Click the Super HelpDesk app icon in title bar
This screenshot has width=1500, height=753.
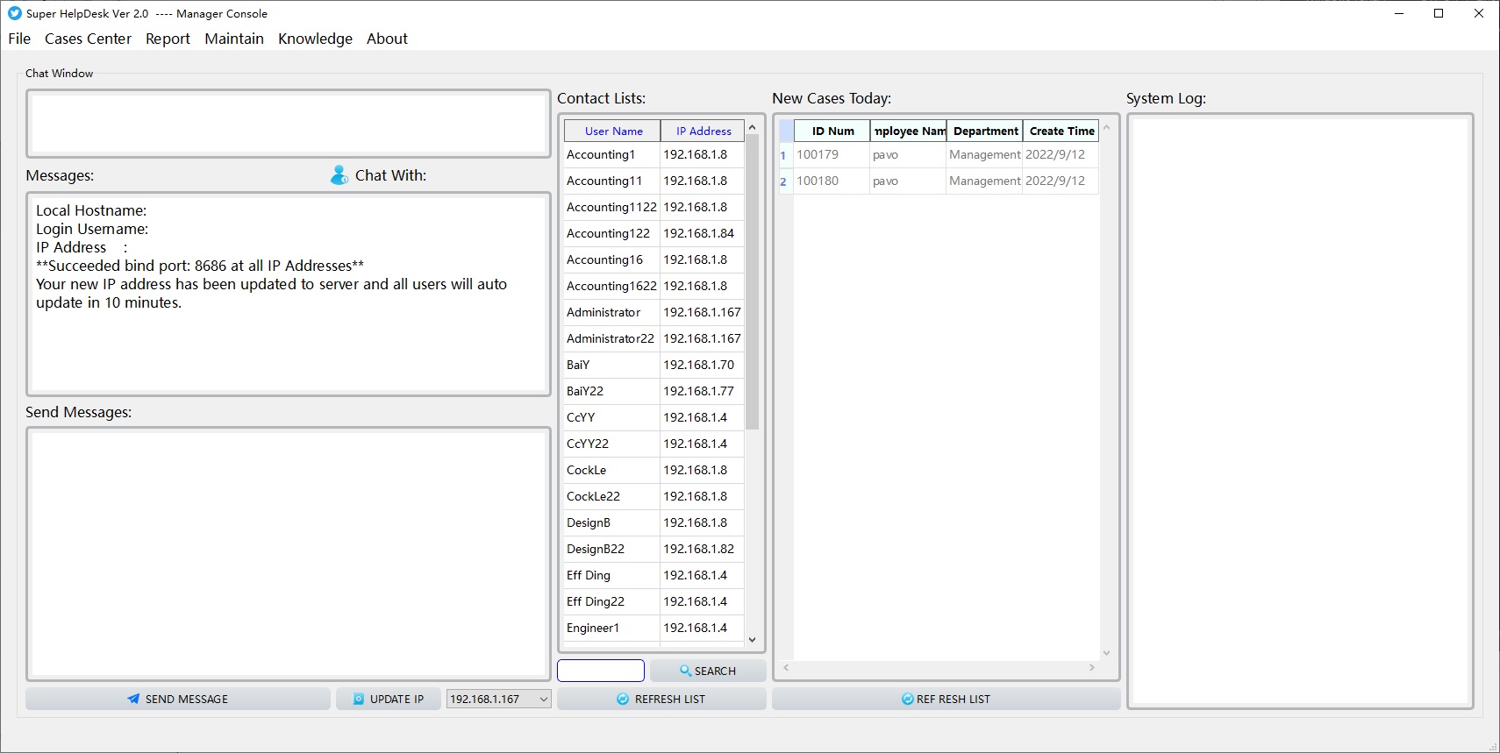[14, 13]
